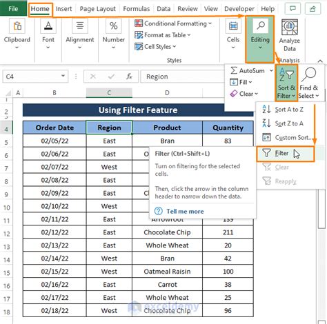
Task: Click the Sort & Filter icon
Action: (x=286, y=75)
